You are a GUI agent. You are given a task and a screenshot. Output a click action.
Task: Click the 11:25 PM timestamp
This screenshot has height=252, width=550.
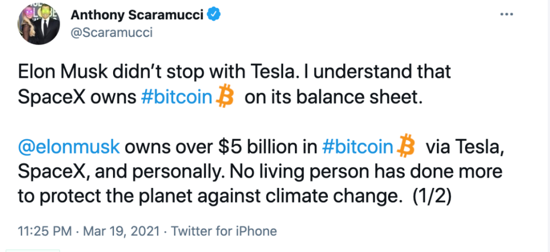coord(45,231)
